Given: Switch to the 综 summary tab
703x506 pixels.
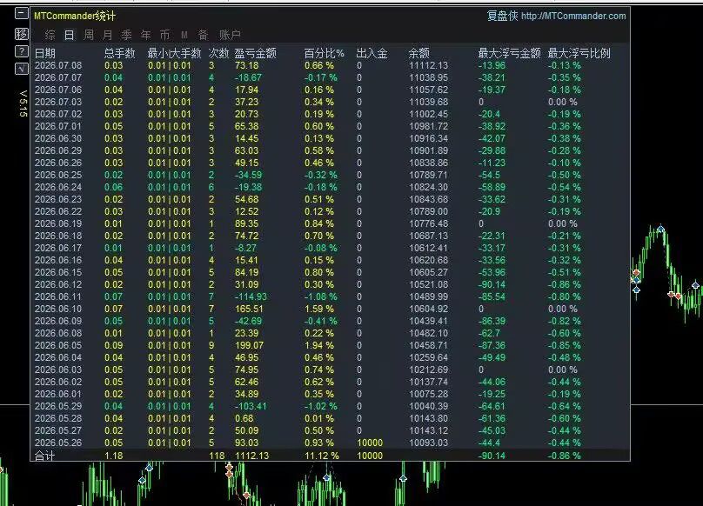Looking at the screenshot, I should coord(50,35).
